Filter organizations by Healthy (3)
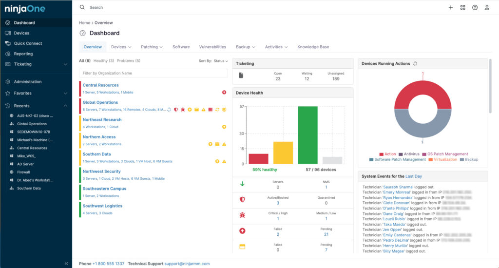Image resolution: width=499 pixels, height=268 pixels. click(103, 61)
